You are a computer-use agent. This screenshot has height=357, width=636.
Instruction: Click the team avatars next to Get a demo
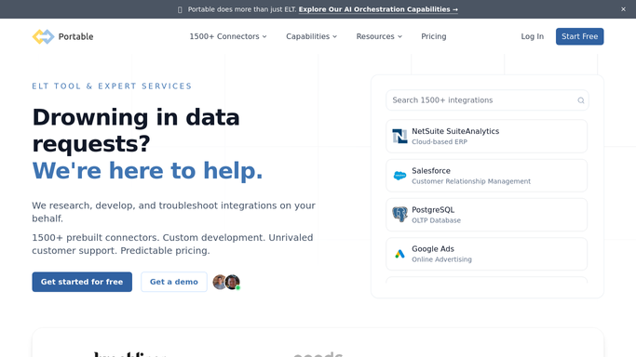coord(226,282)
